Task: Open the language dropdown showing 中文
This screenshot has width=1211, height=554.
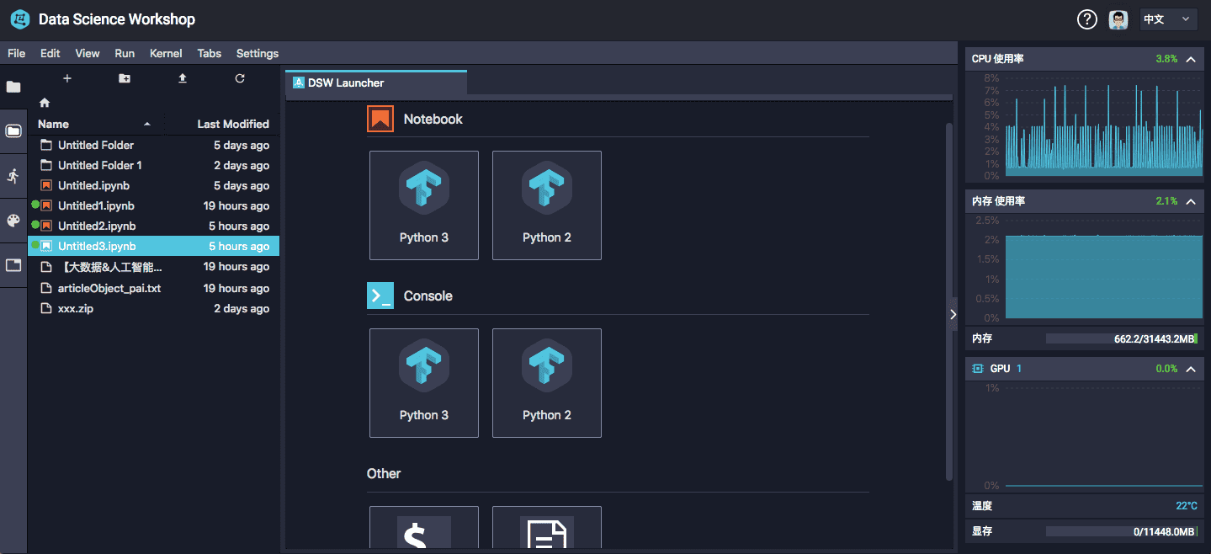Action: 1168,19
